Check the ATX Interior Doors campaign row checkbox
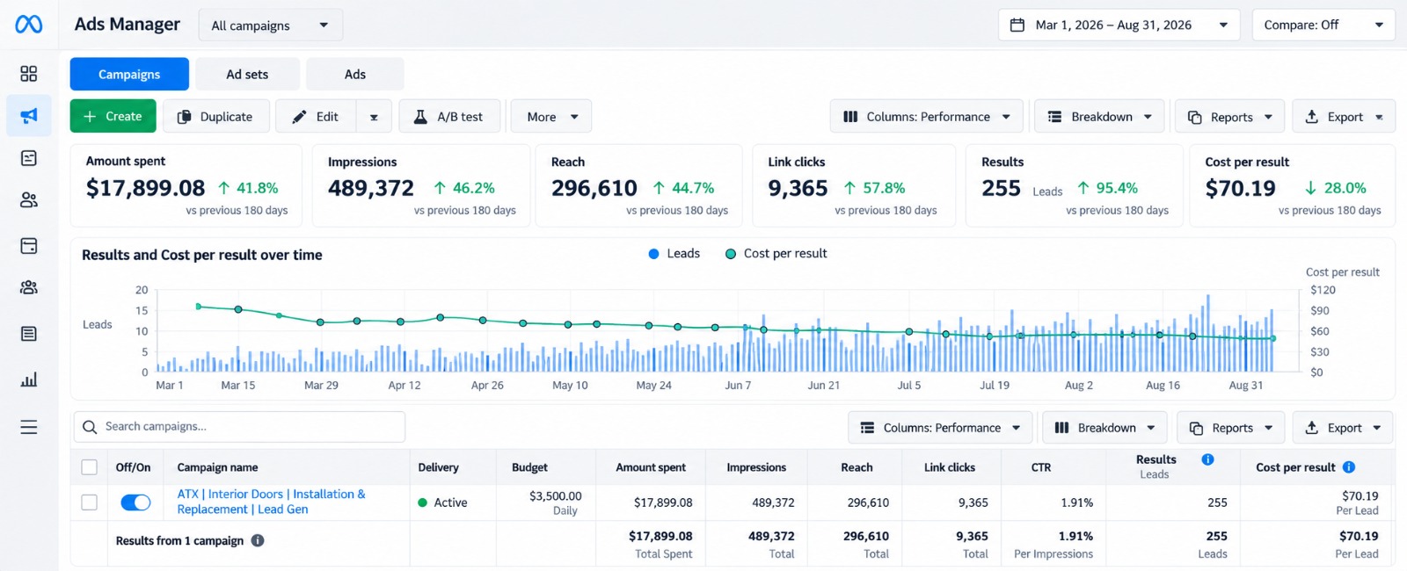The height and width of the screenshot is (571, 1407). click(89, 502)
